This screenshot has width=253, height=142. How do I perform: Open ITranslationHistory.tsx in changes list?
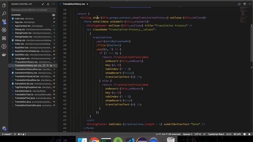pos(33,62)
